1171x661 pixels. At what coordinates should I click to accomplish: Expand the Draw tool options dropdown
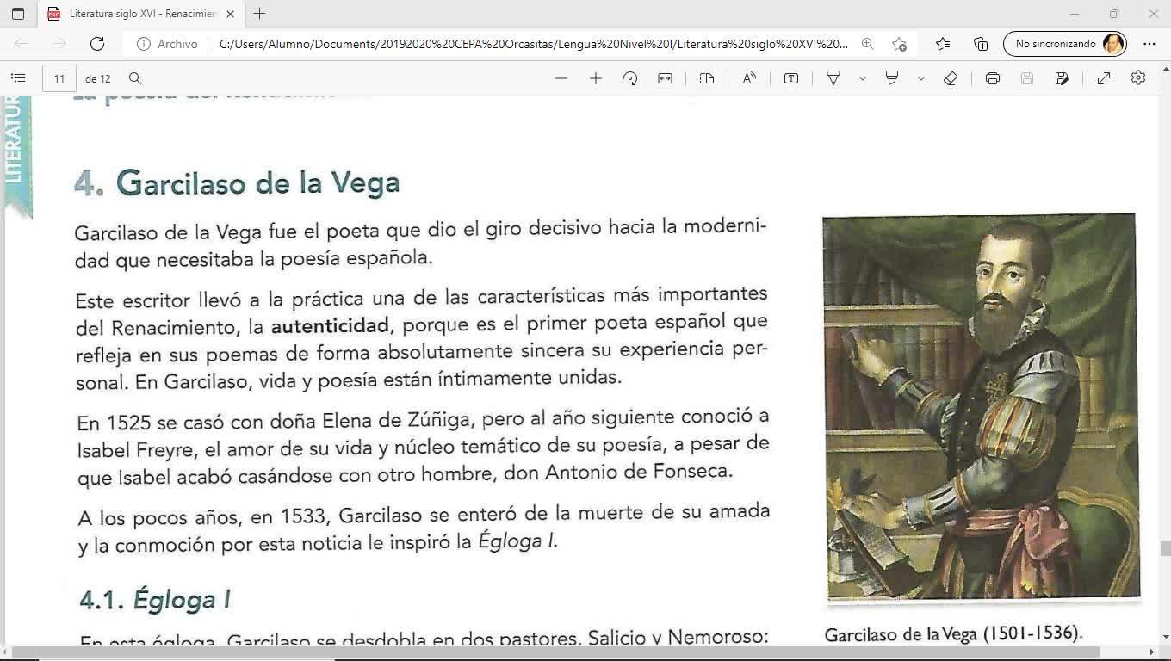862,78
